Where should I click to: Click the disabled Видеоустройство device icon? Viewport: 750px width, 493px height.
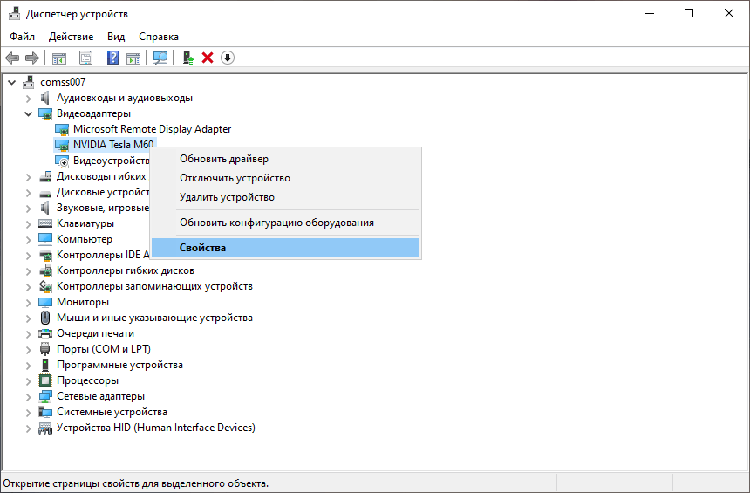62,161
